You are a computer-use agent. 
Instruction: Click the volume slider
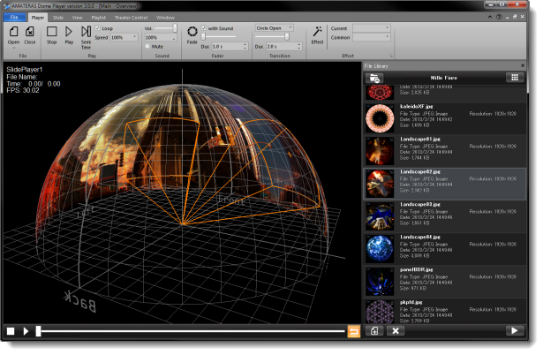point(166,28)
